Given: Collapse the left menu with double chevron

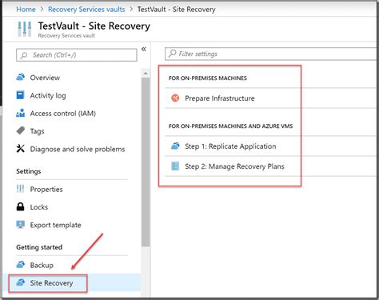Looking at the screenshot, I should click(144, 49).
